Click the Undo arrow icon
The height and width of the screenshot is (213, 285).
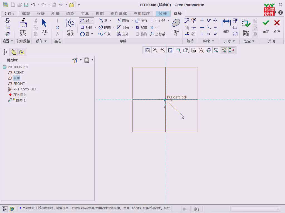[x=33, y=5]
